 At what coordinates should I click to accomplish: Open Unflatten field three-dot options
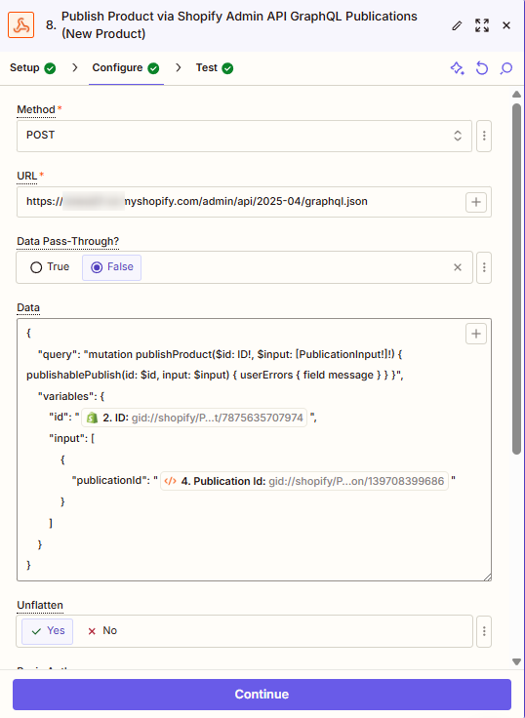tap(484, 631)
